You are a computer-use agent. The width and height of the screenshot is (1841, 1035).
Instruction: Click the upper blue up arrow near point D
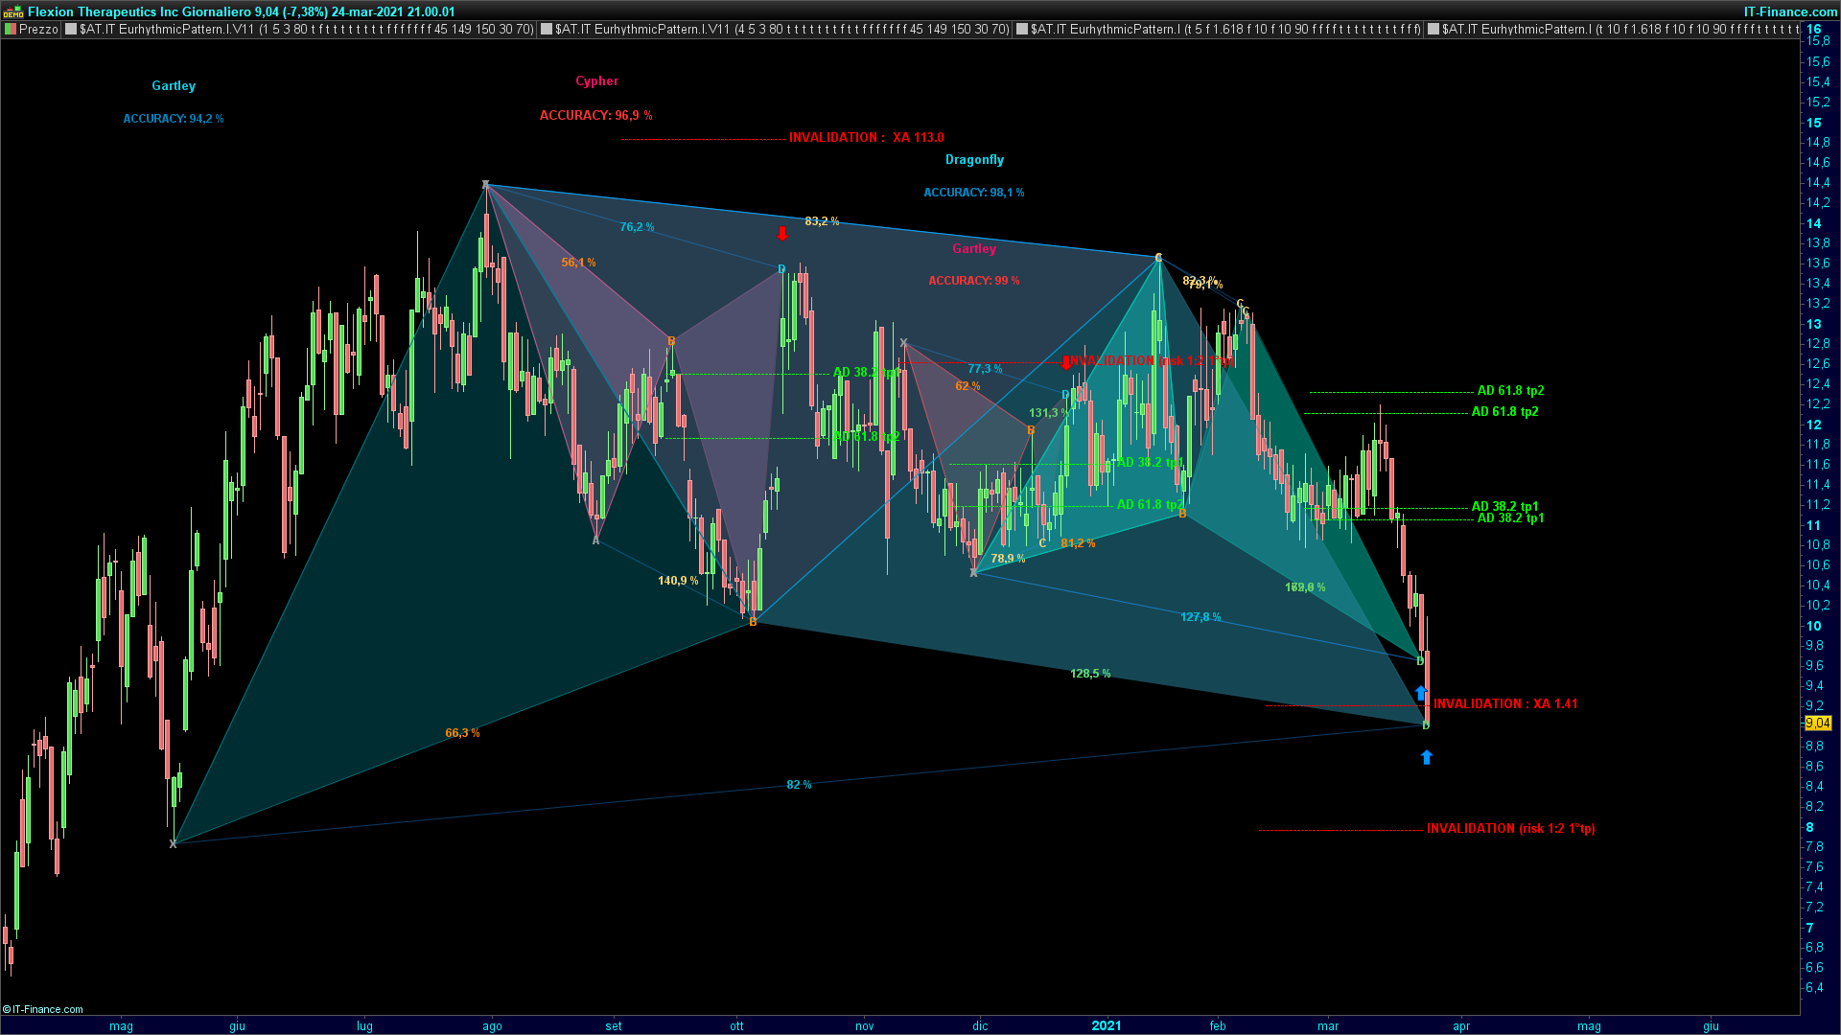(x=1421, y=692)
